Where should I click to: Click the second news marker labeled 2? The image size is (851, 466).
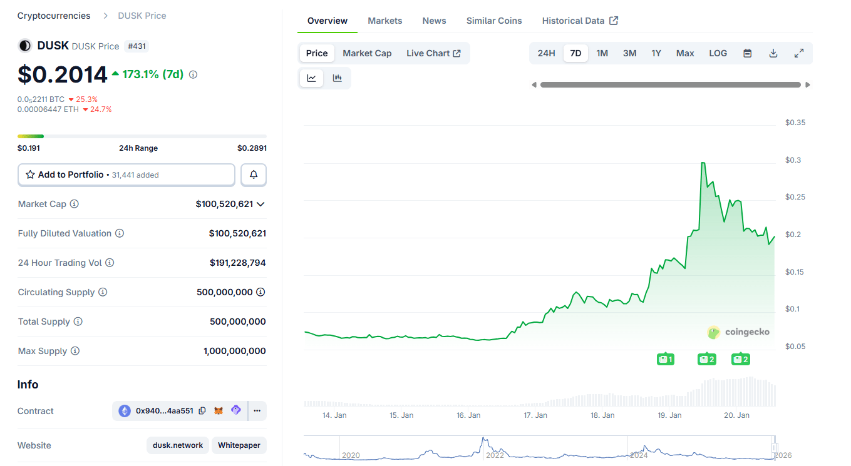coord(741,359)
